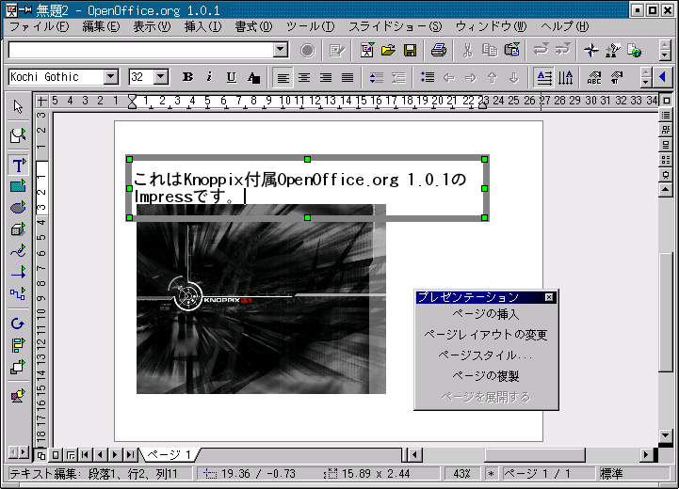The height and width of the screenshot is (489, 679).
Task: Open the 挿入 menu
Action: pyautogui.click(x=202, y=27)
